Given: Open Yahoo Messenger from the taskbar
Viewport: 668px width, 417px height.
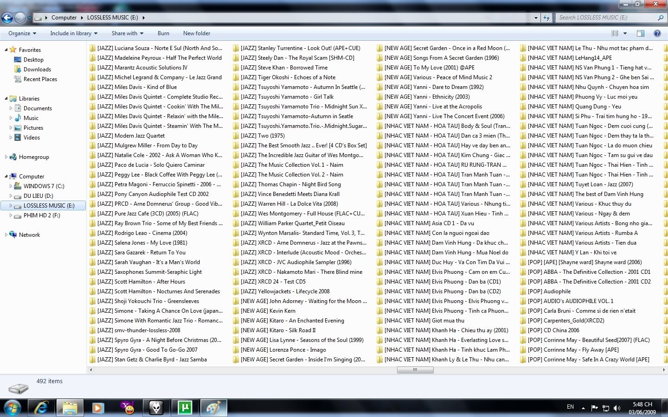Looking at the screenshot, I should [x=127, y=408].
